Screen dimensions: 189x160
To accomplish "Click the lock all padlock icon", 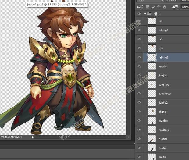I will tap(165, 7).
